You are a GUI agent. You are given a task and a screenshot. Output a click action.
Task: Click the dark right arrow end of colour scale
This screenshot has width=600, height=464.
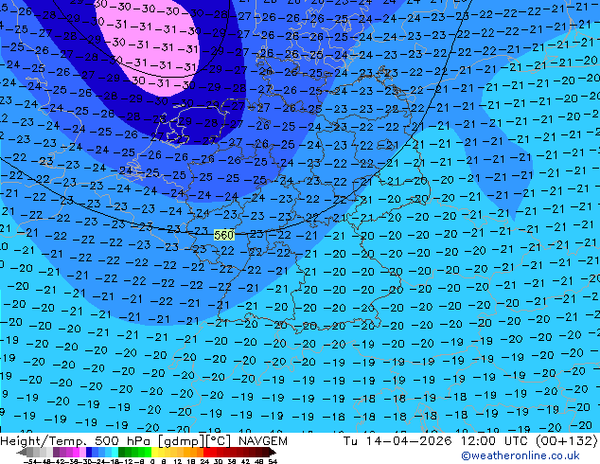pos(273,453)
